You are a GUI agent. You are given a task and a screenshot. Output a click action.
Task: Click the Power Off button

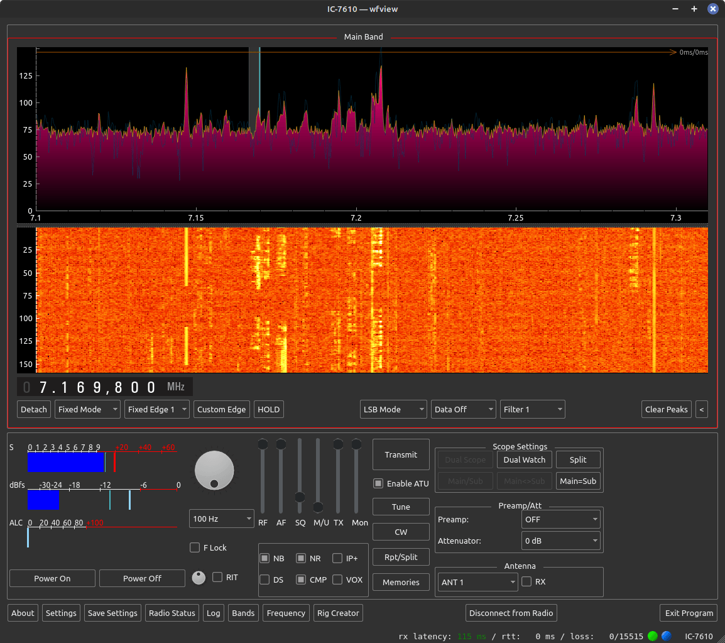[142, 578]
